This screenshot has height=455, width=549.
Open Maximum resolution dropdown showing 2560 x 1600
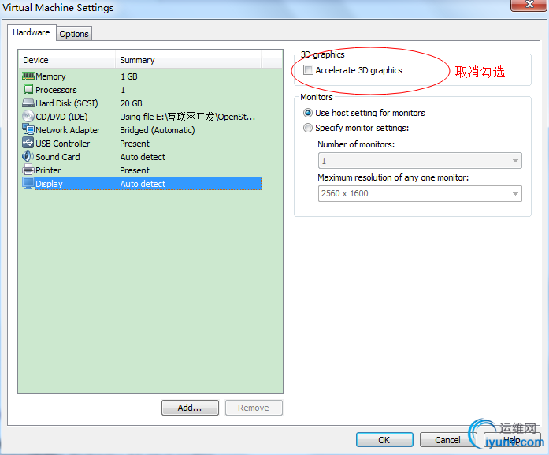420,193
